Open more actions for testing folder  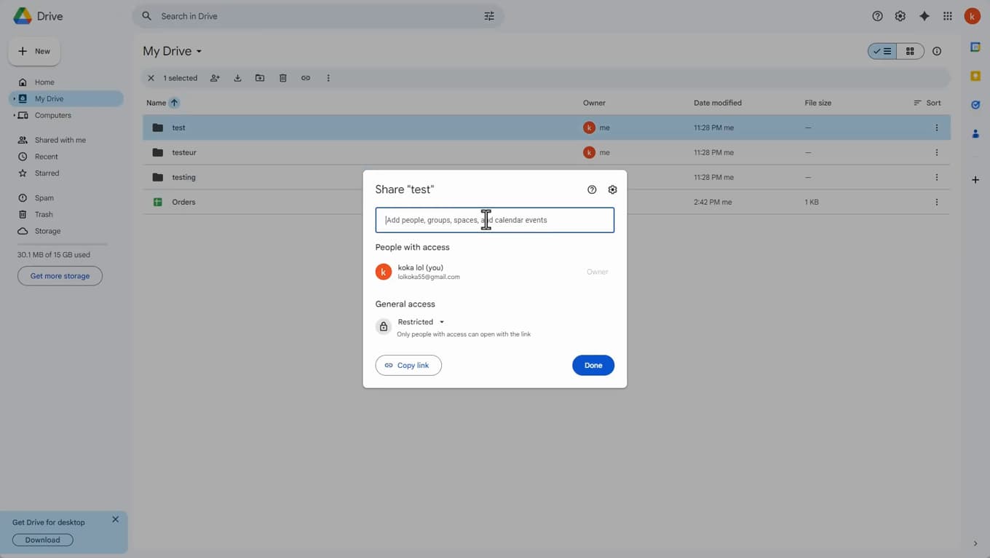point(937,177)
